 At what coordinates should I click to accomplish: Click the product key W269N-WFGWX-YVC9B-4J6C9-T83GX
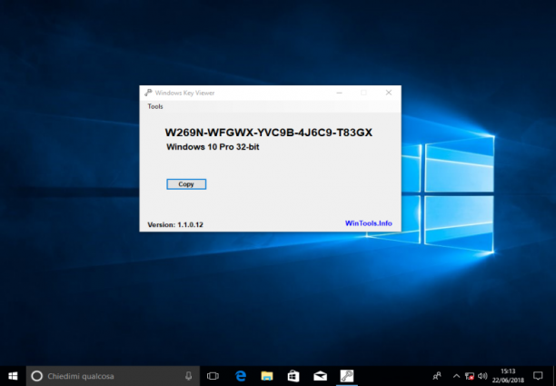click(268, 133)
